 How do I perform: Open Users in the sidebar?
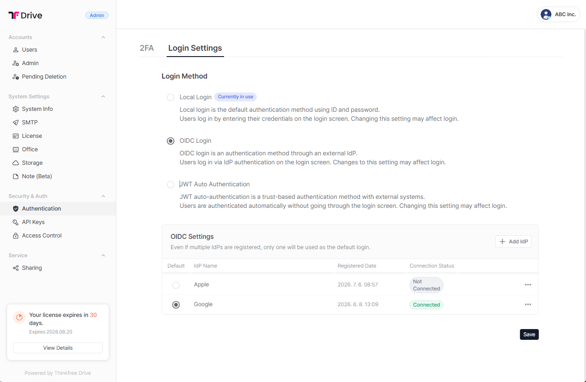pos(58,50)
